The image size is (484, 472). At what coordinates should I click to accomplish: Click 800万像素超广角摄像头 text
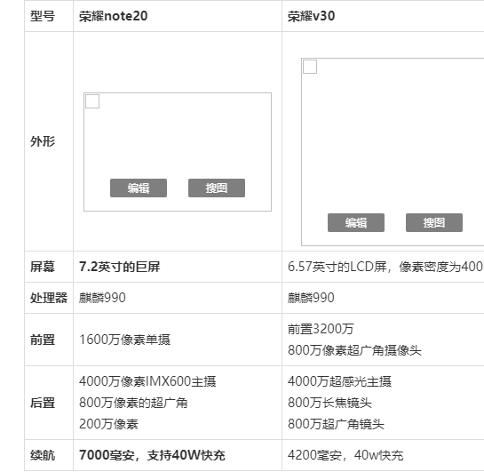point(354,350)
